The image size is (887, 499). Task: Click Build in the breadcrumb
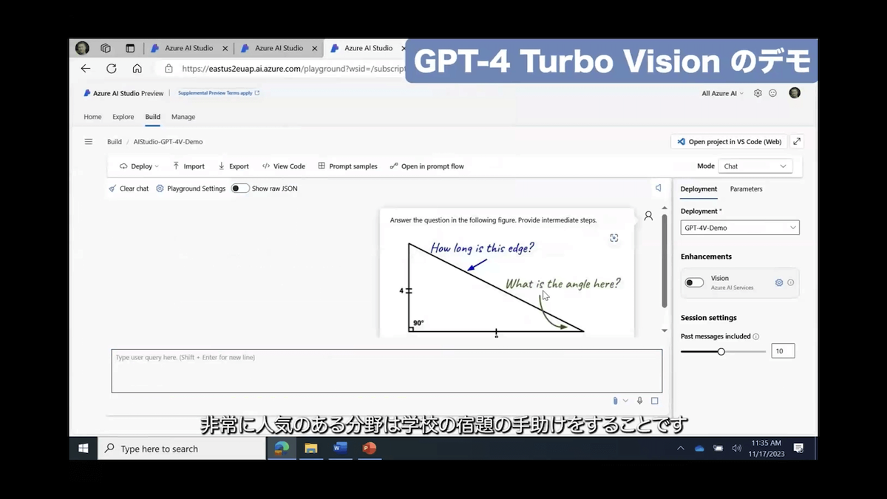click(115, 141)
